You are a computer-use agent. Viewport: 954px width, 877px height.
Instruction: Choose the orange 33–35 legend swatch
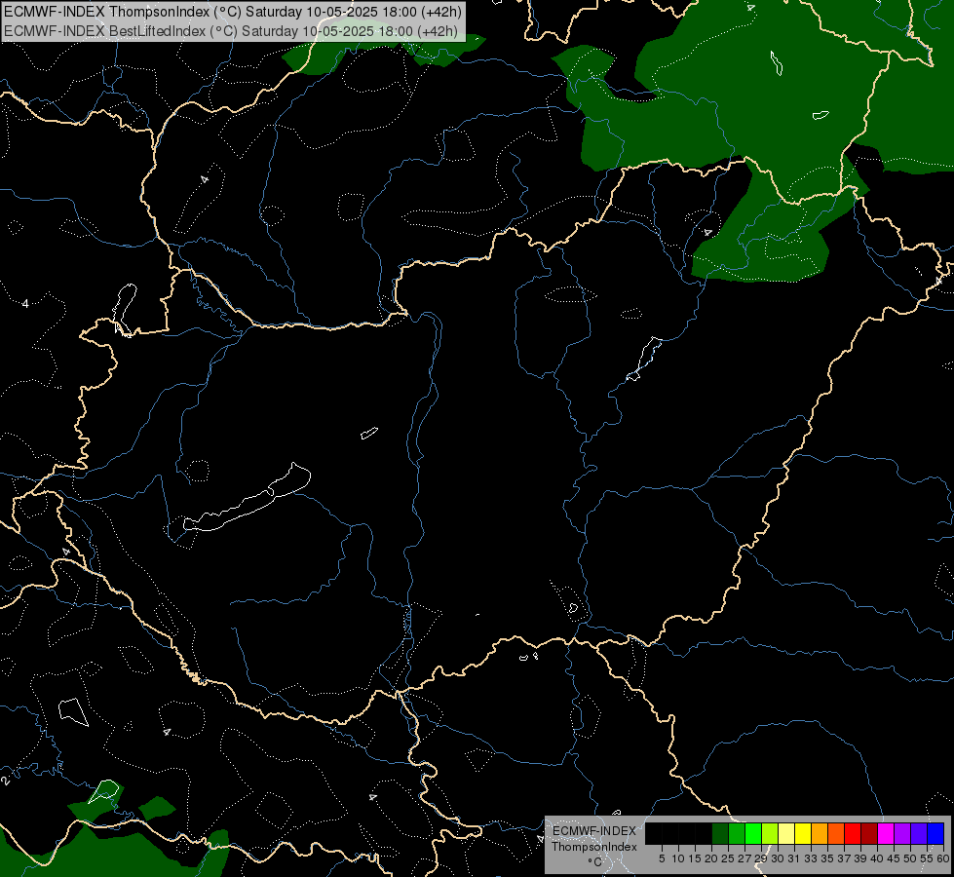(x=820, y=833)
